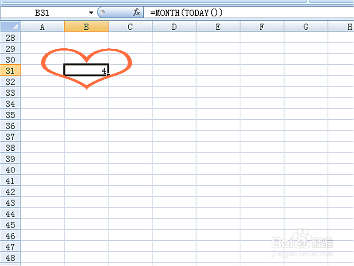
Task: Open the Insert Function fx button
Action: coord(137,12)
